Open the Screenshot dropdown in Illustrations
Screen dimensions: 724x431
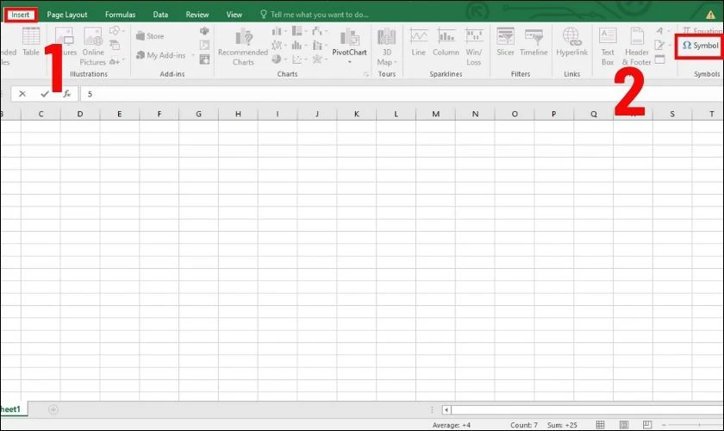coord(116,61)
